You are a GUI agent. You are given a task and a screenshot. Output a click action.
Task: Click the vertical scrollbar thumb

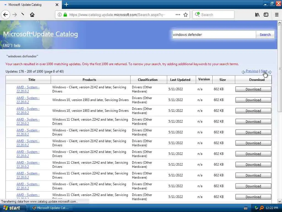pos(280,68)
